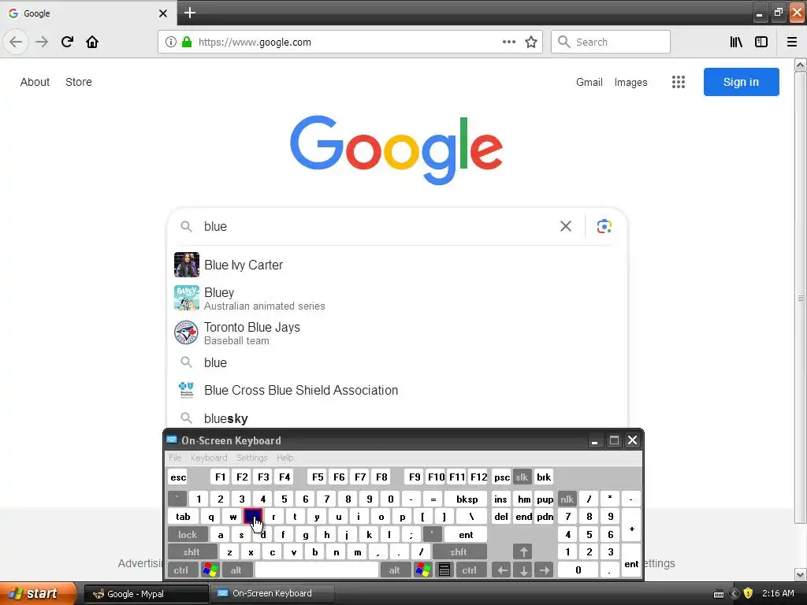Screen dimensions: 807x605
Task: Click the space bar on the on-screen keyboard
Action: (x=316, y=570)
